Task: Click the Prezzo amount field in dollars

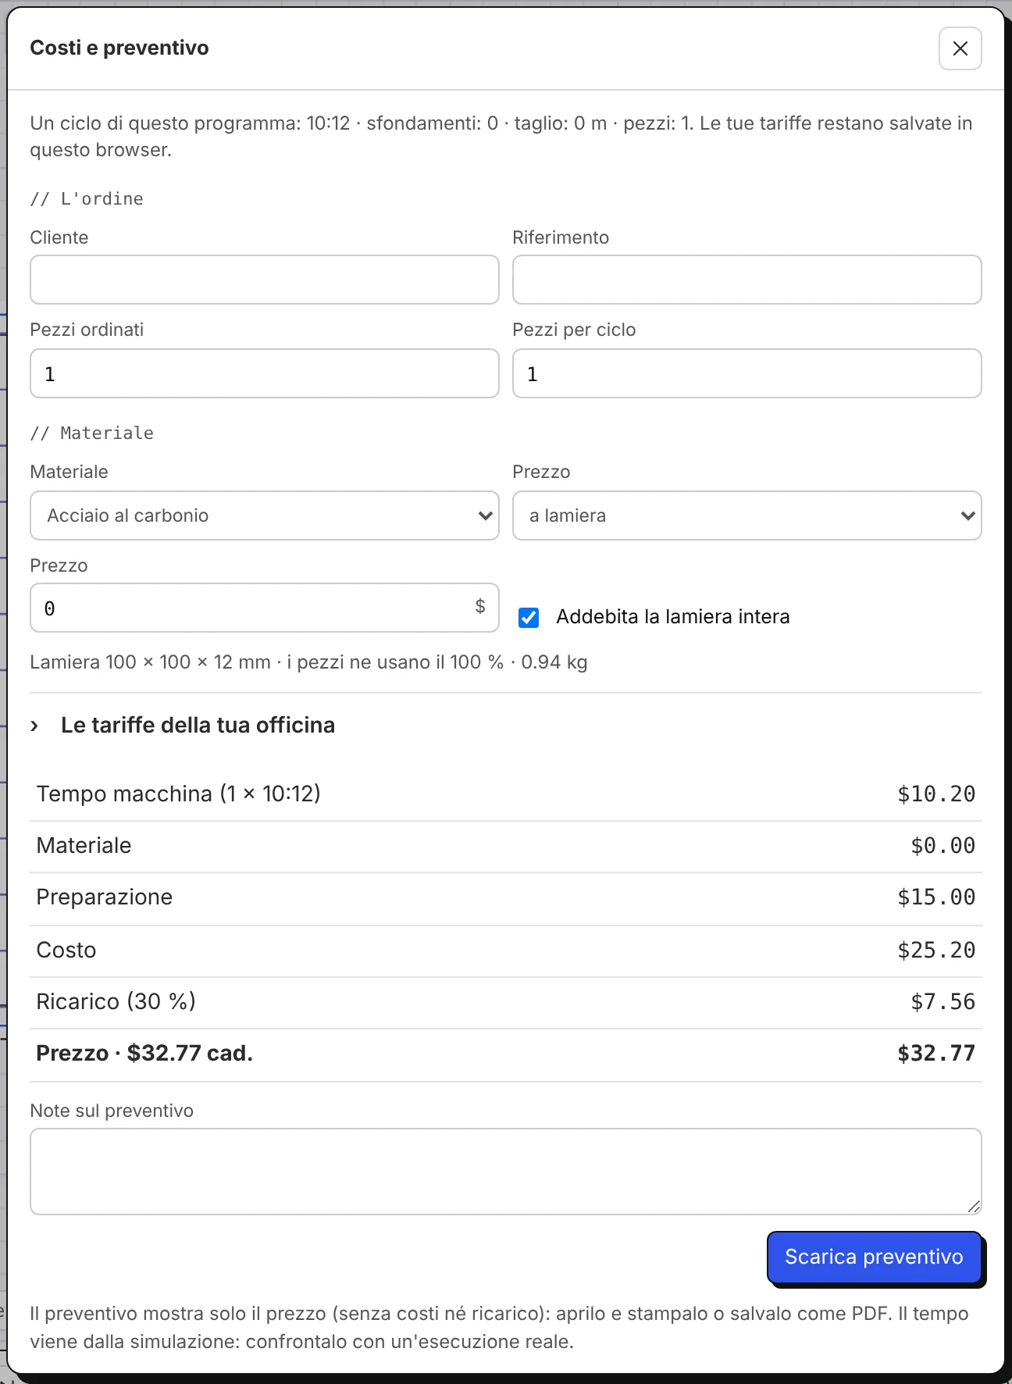Action: pyautogui.click(x=264, y=608)
